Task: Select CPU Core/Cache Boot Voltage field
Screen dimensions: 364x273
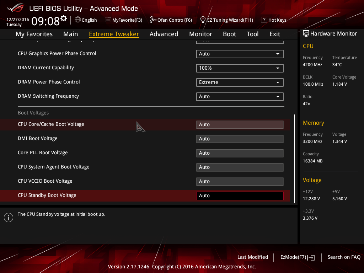Action: coord(240,125)
